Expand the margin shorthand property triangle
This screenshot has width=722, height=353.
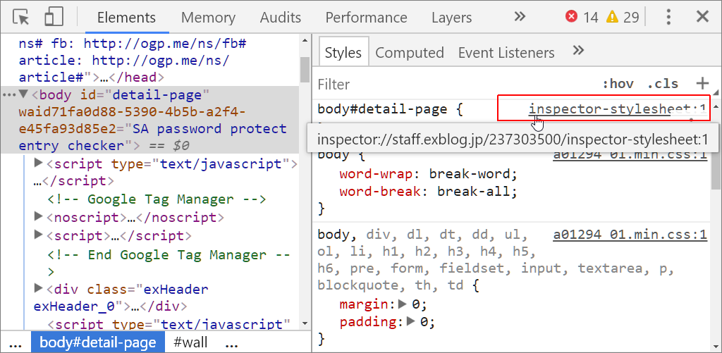point(403,304)
